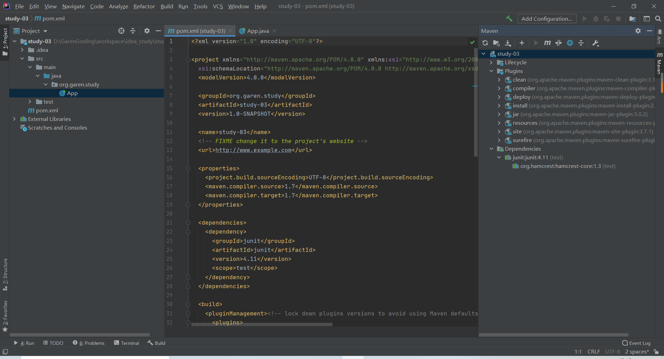
Task: Open Project Structure from the top toolbar
Action: pyautogui.click(x=633, y=19)
